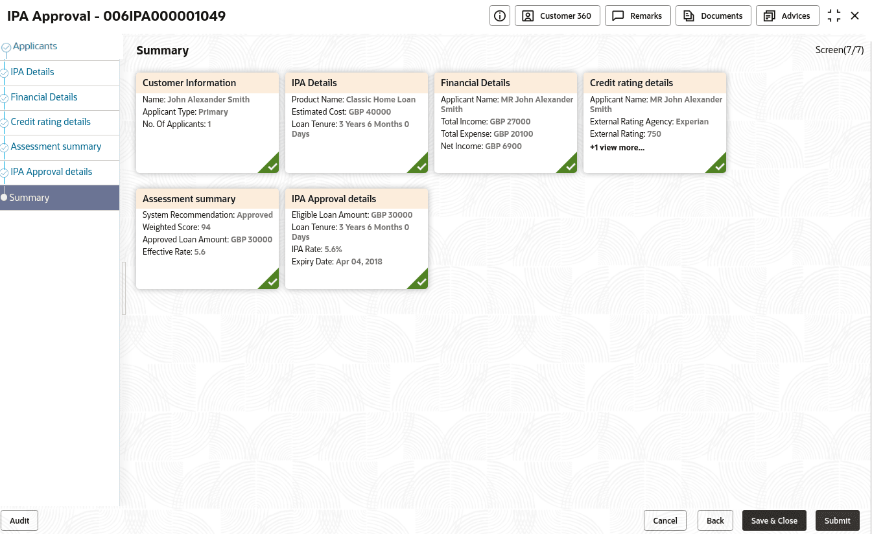This screenshot has height=534, width=872.
Task: Open the Documents panel
Action: [x=713, y=16]
